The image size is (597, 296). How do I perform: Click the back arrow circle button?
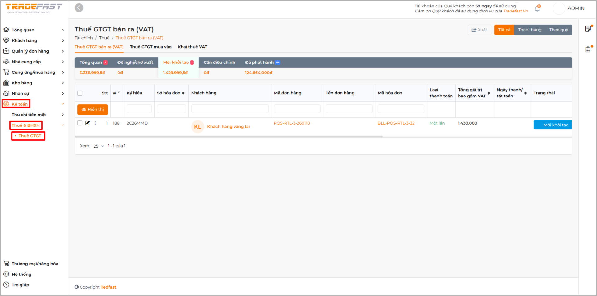[79, 8]
